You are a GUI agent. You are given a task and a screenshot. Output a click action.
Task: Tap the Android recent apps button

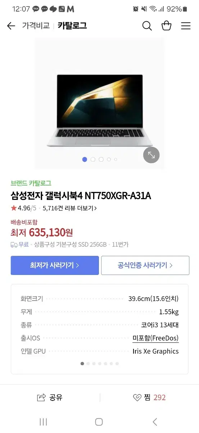[x=43, y=422]
